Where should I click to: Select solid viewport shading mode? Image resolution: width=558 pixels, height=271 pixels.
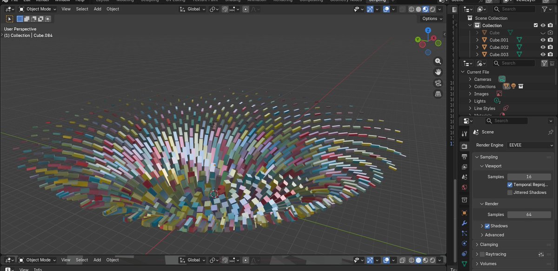pyautogui.click(x=418, y=9)
